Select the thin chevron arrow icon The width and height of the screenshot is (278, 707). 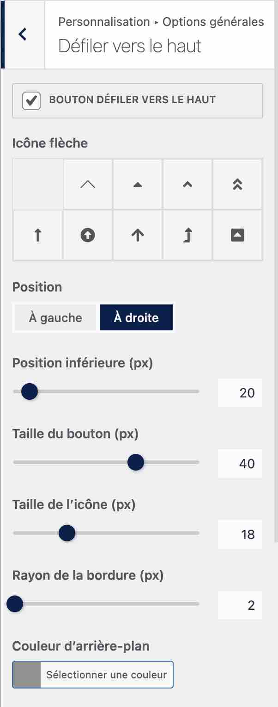pyautogui.click(x=87, y=183)
